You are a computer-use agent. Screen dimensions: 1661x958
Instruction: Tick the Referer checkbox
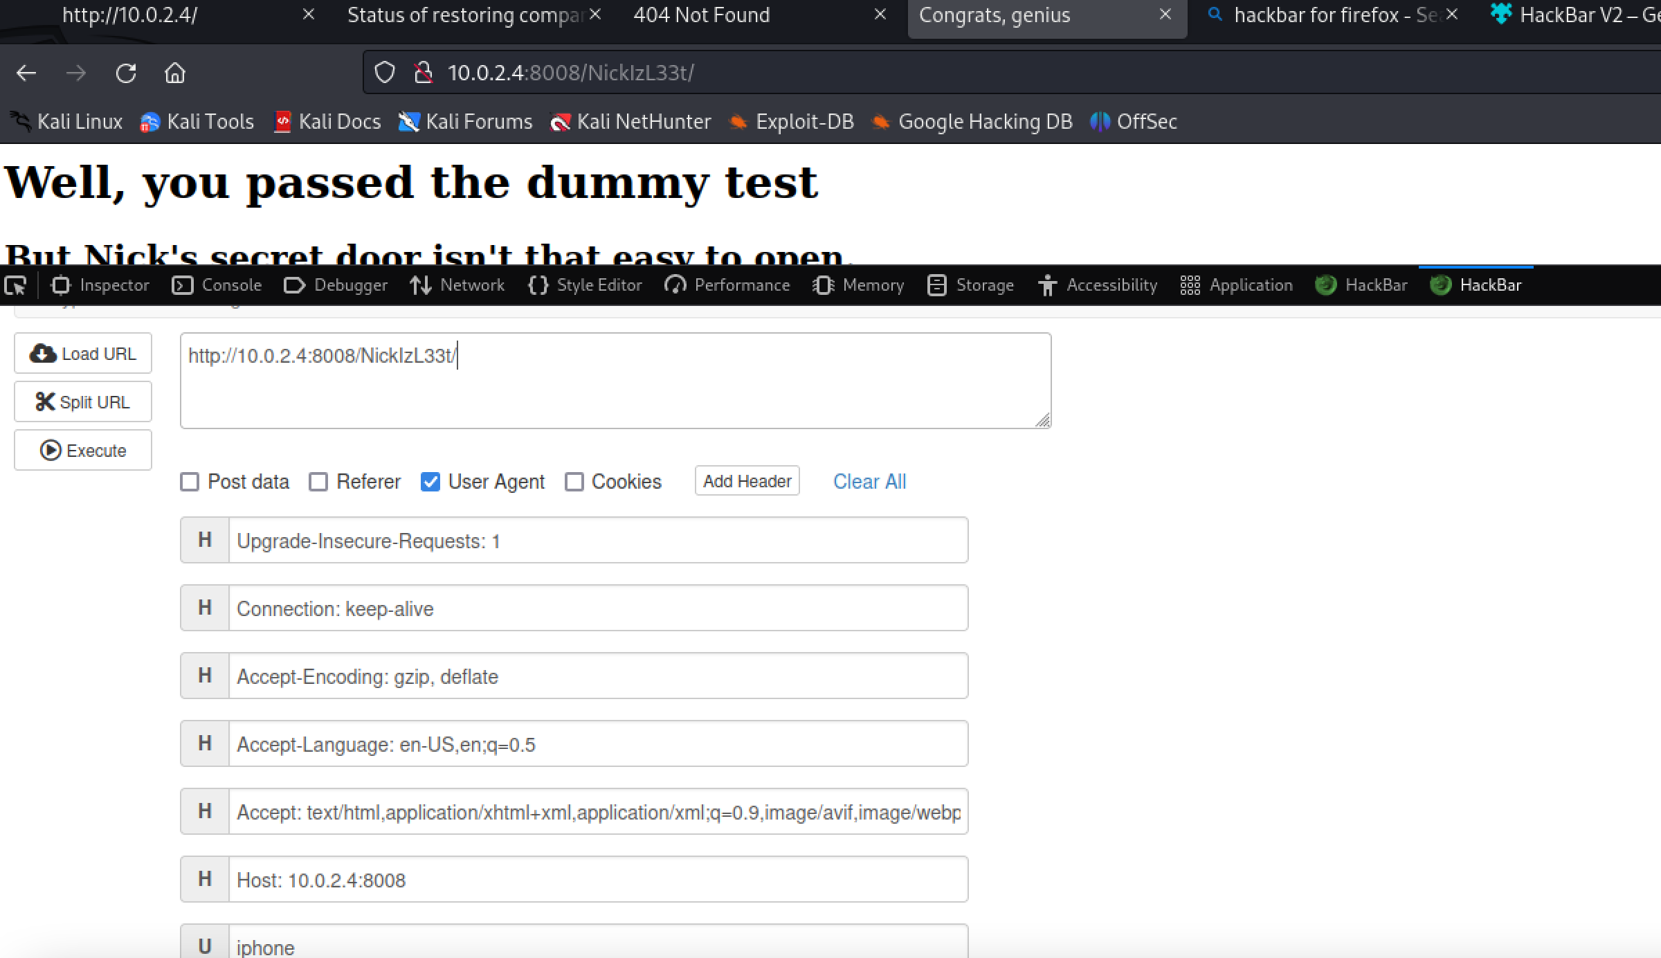tap(318, 482)
